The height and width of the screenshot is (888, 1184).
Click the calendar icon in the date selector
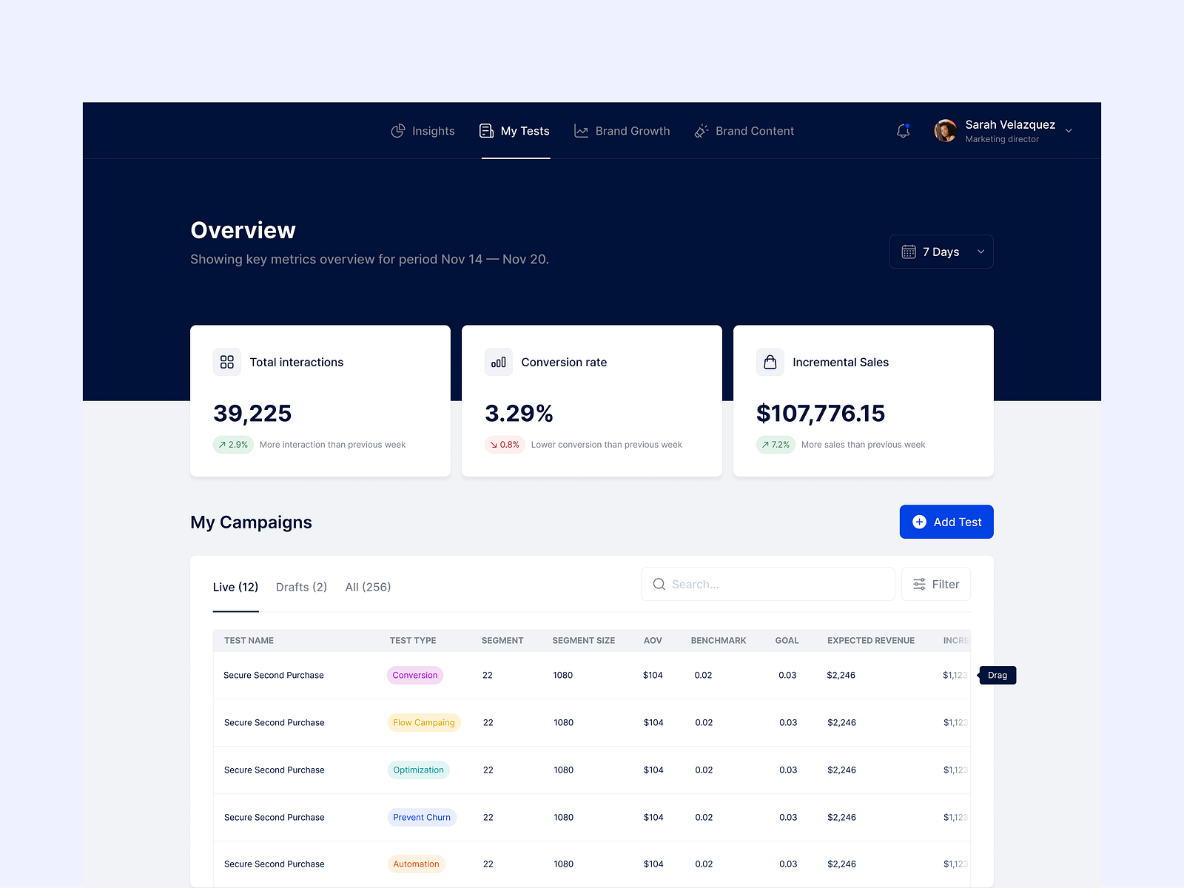pyautogui.click(x=909, y=252)
